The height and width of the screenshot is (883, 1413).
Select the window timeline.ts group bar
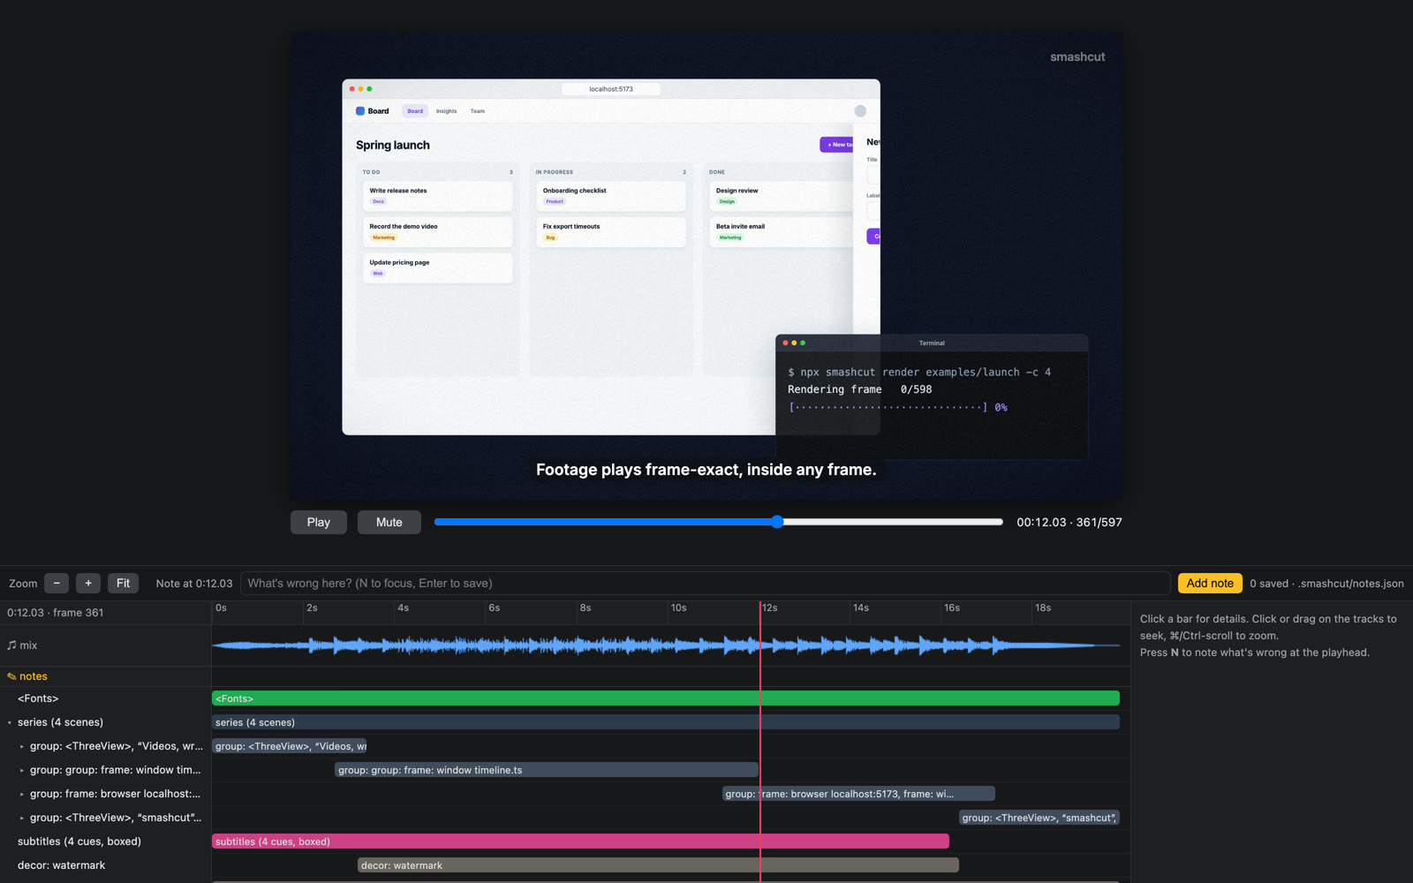[546, 770]
